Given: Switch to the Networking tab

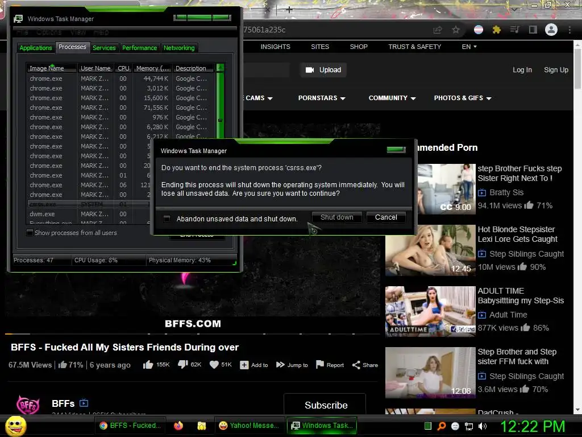Looking at the screenshot, I should (x=179, y=48).
